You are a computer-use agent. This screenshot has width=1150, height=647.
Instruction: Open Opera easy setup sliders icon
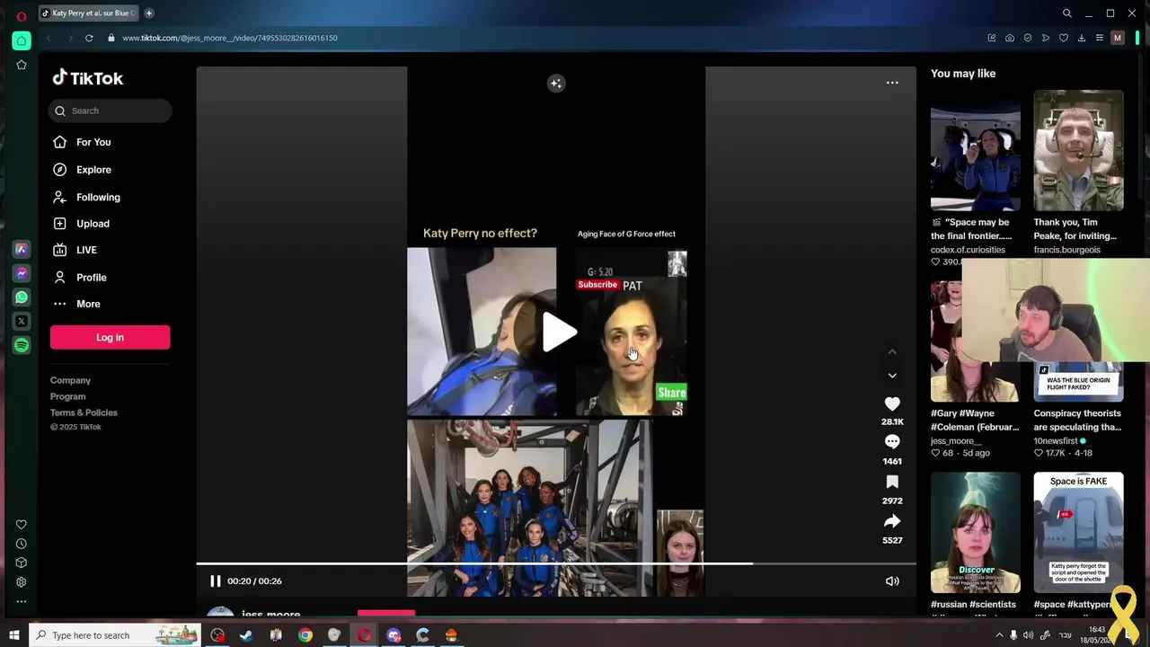1100,38
